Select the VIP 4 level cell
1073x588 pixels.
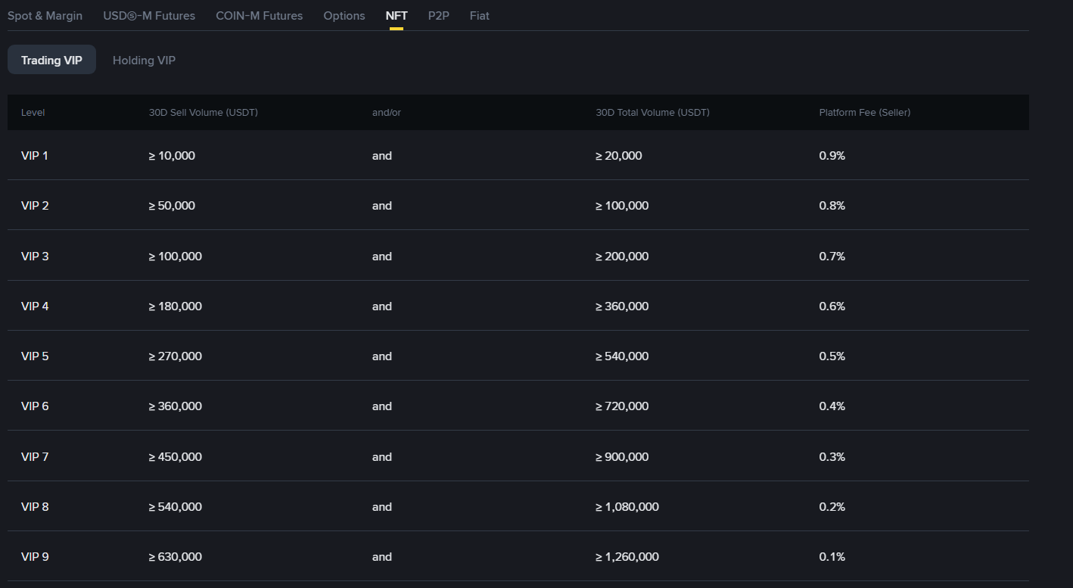35,306
